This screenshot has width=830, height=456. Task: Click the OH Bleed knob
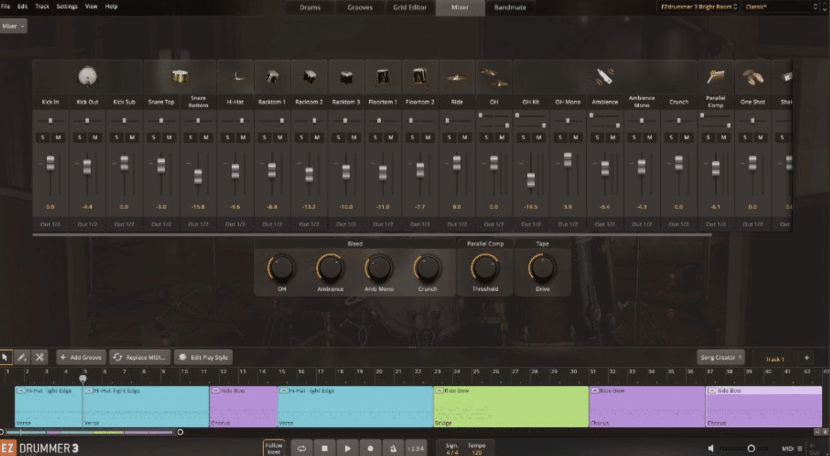point(281,268)
